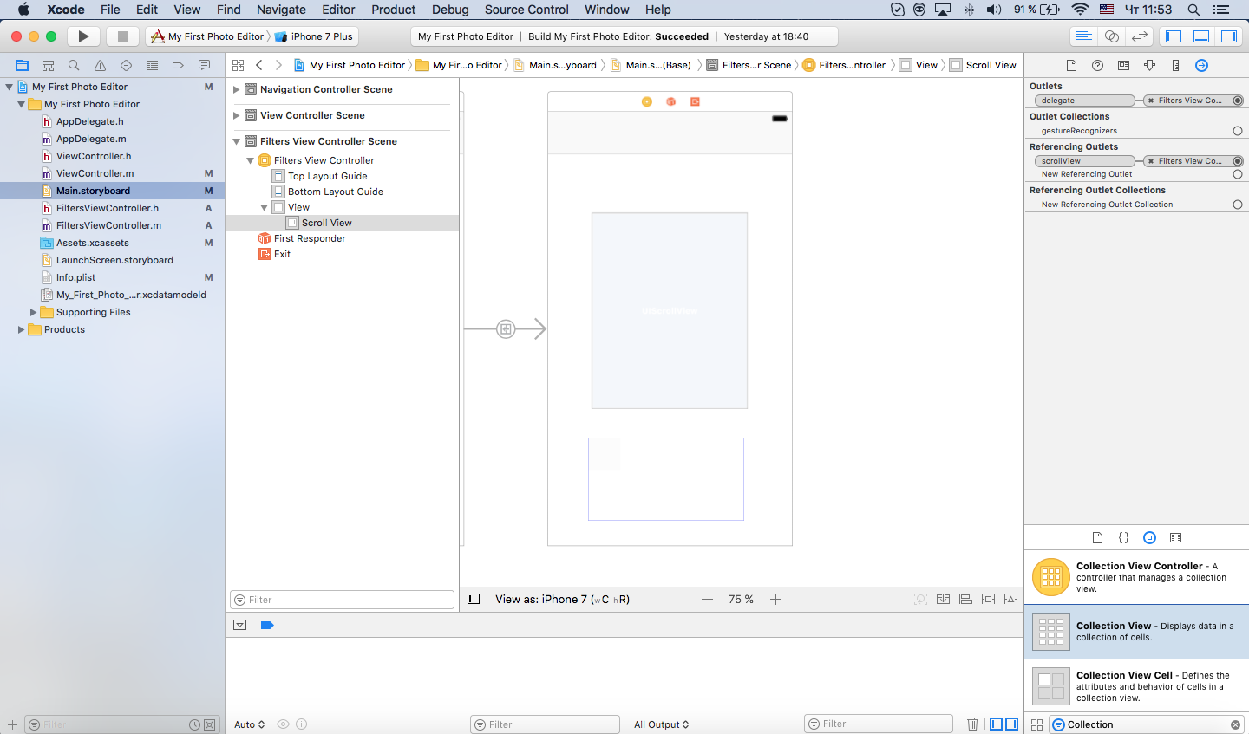Expand the Navigation Controller Scene
1249x734 pixels.
(236, 89)
